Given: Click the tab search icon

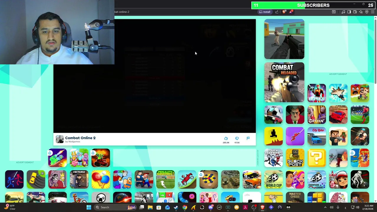Looking at the screenshot, I should click(334, 12).
